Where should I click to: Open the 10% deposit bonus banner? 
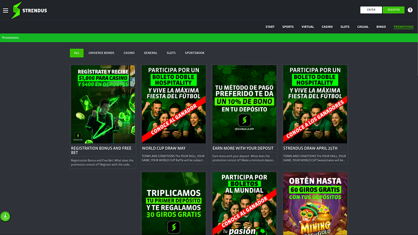[244, 104]
